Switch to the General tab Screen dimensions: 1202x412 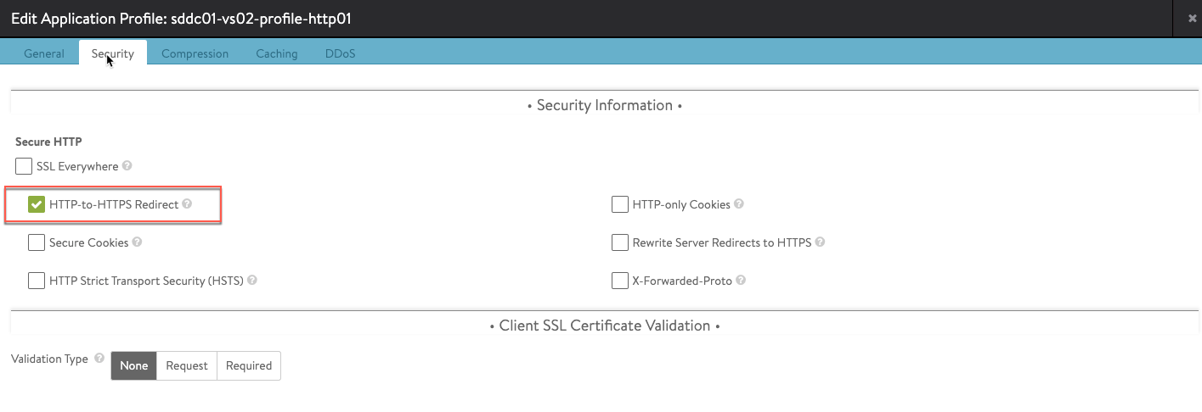(x=44, y=53)
